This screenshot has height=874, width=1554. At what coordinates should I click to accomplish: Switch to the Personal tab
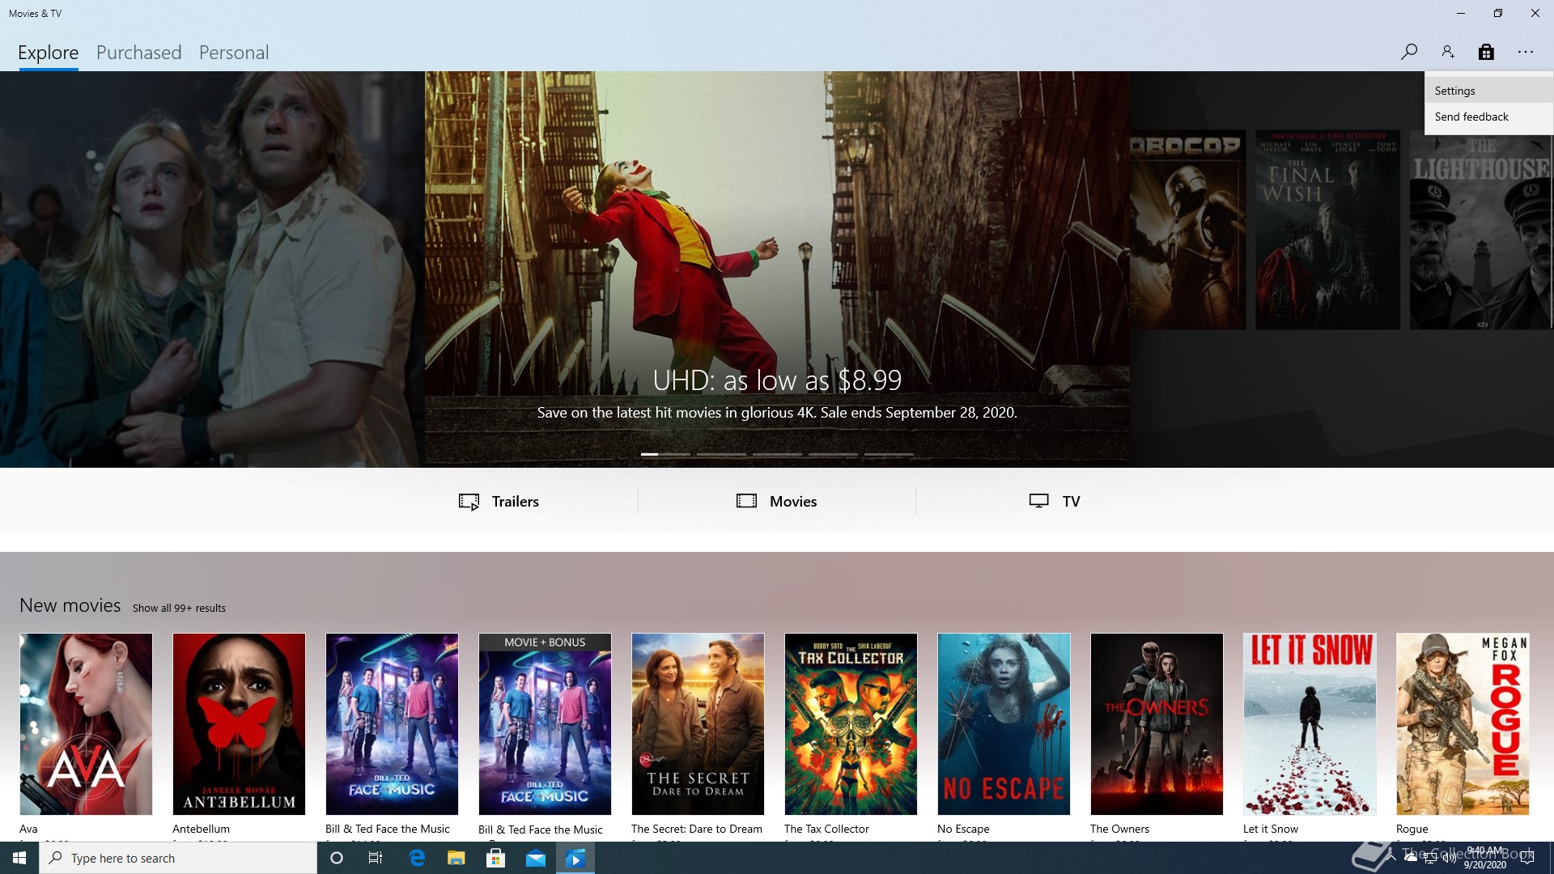[x=234, y=53]
